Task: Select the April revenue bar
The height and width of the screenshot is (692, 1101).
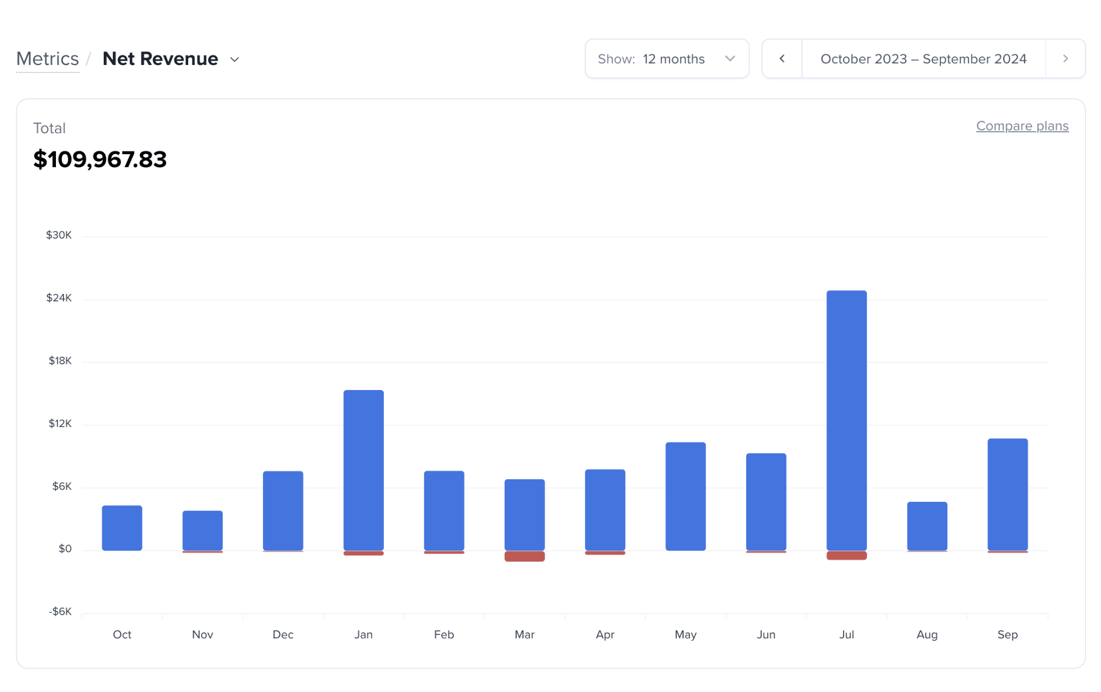Action: tap(605, 509)
